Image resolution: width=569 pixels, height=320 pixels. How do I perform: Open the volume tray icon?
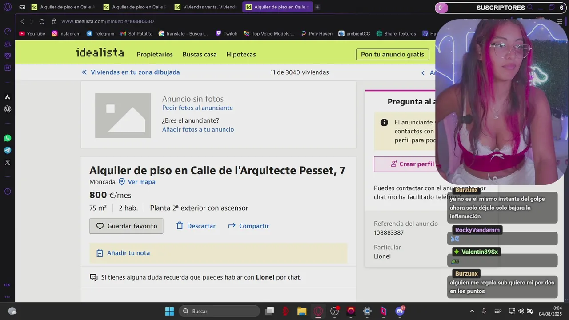point(521,311)
